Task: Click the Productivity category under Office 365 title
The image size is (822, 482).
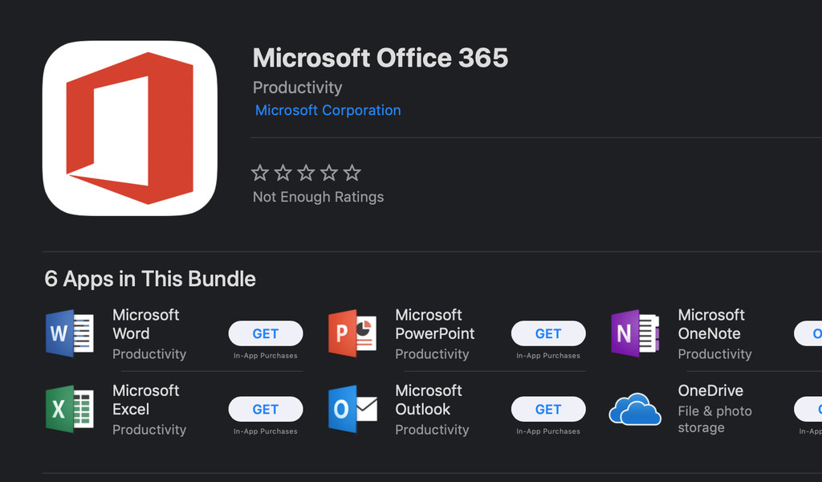Action: [297, 88]
